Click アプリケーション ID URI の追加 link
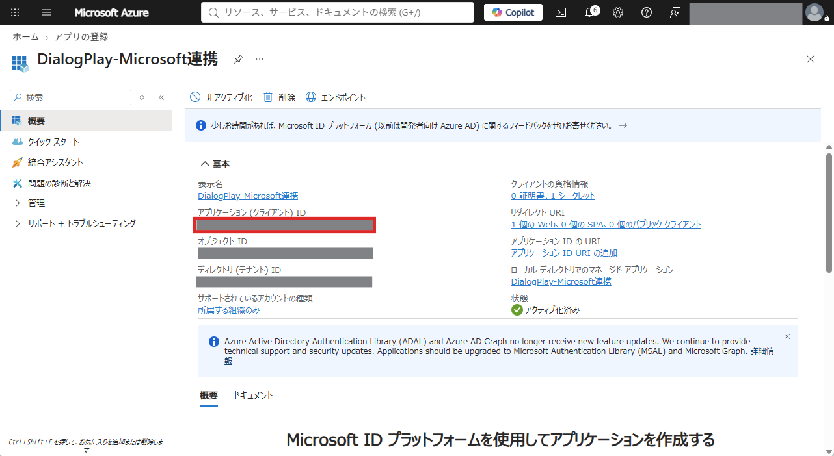Image resolution: width=834 pixels, height=456 pixels. tap(564, 253)
